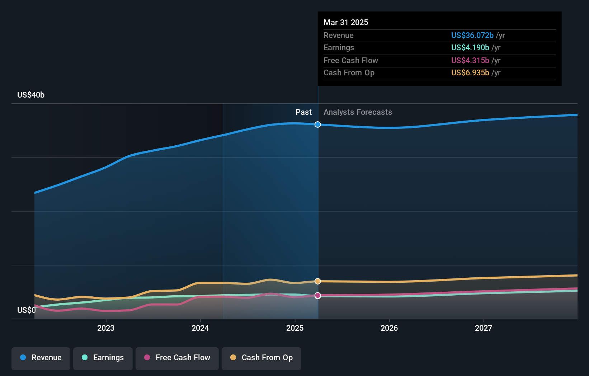The height and width of the screenshot is (376, 589).
Task: Click the 2026 x-axis label
Action: [389, 328]
